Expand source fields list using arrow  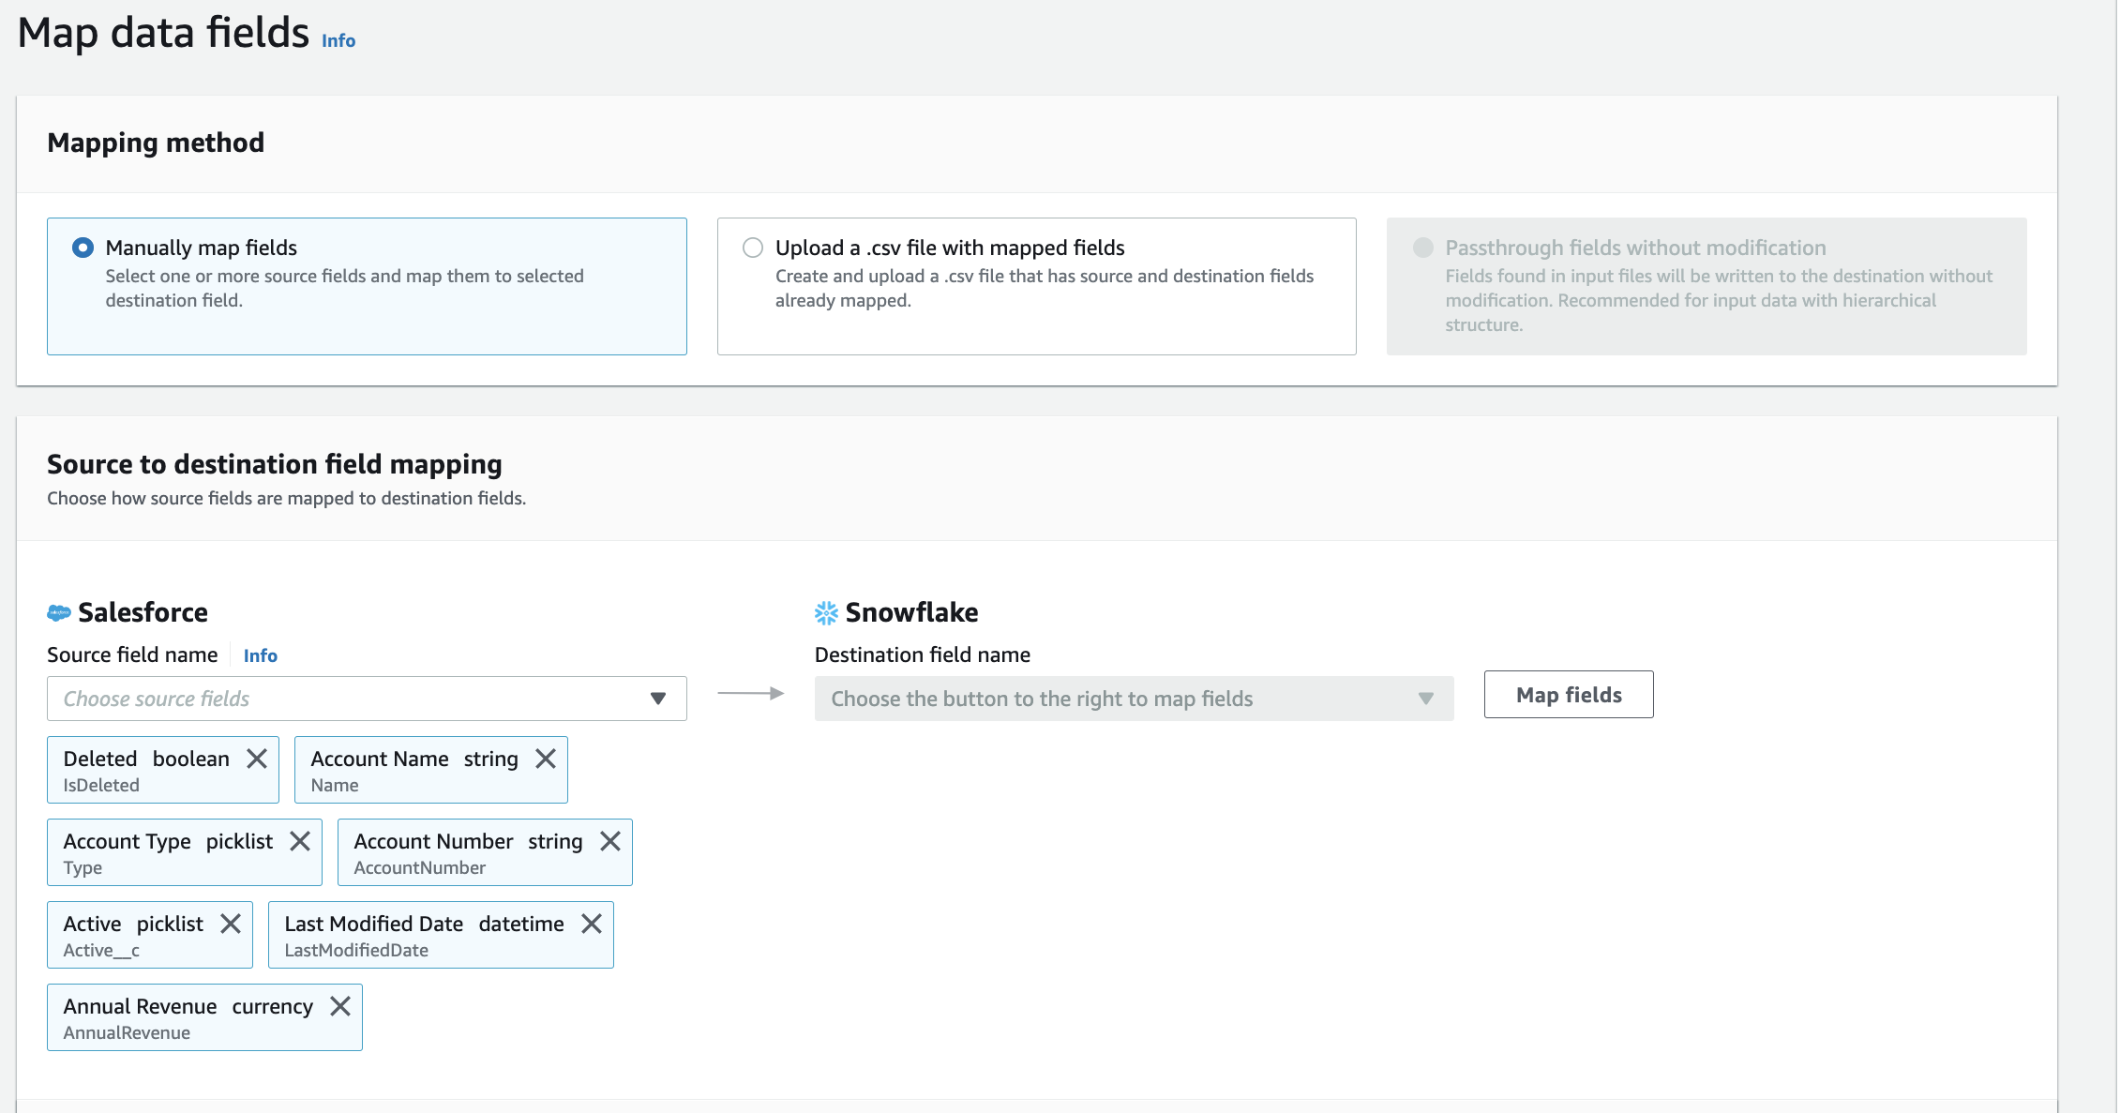(658, 699)
